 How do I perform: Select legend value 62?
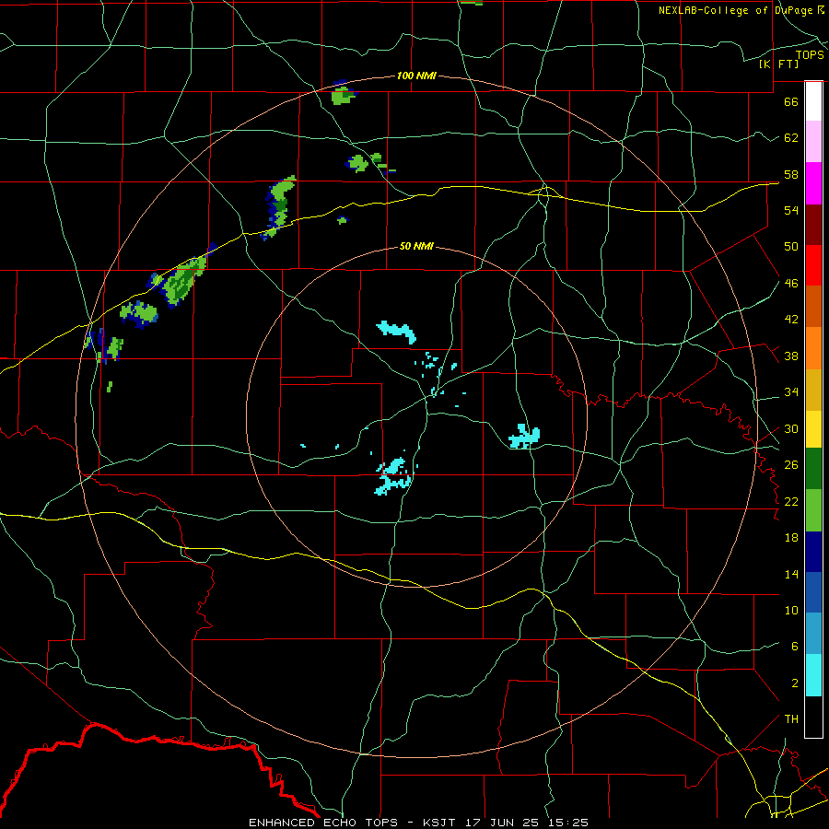tap(791, 138)
